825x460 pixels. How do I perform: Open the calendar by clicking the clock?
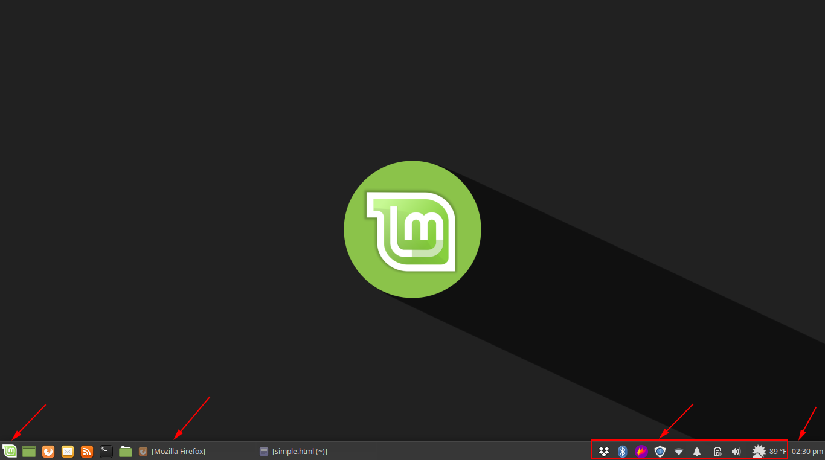pyautogui.click(x=807, y=451)
